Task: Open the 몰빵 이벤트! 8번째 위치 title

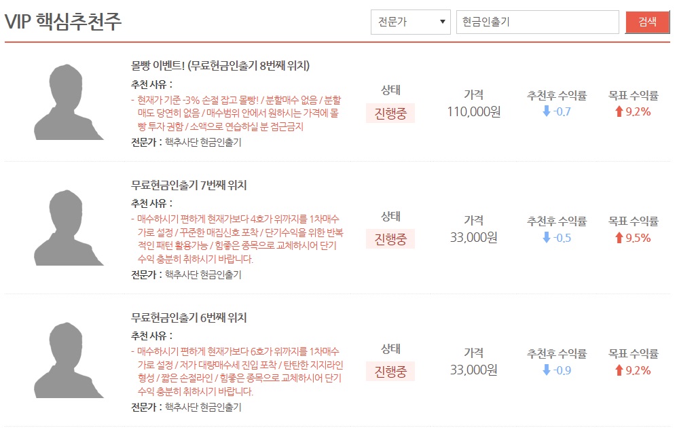Action: [x=220, y=66]
